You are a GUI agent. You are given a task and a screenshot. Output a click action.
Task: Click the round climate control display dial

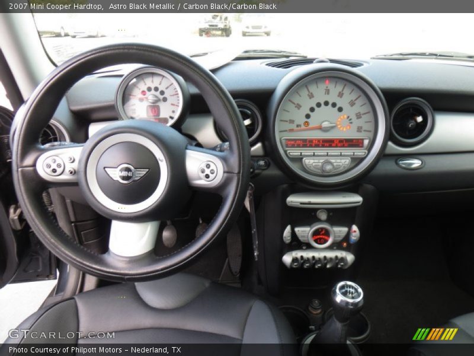pos(321,236)
